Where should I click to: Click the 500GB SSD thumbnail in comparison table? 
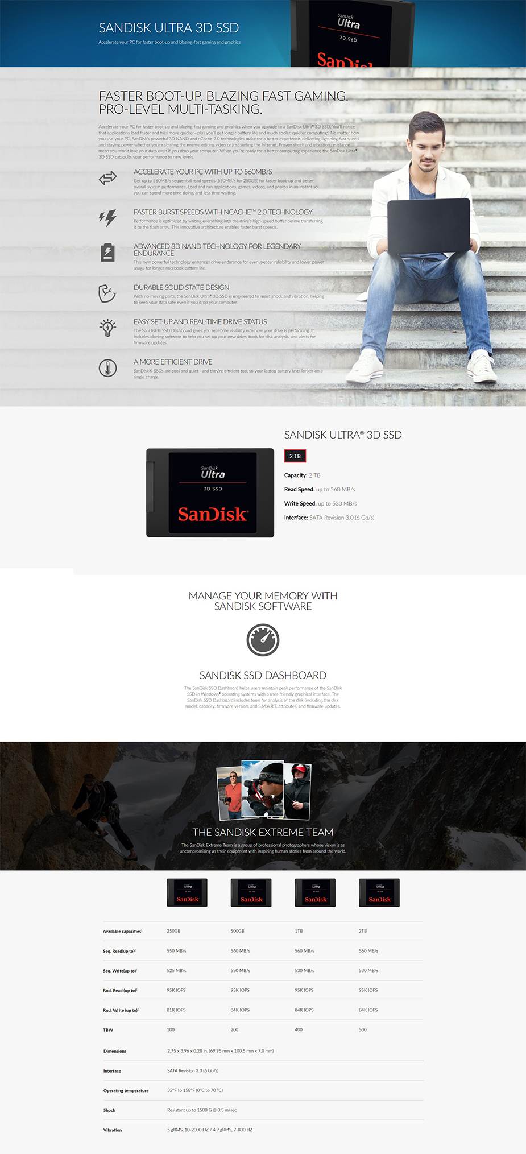(251, 892)
